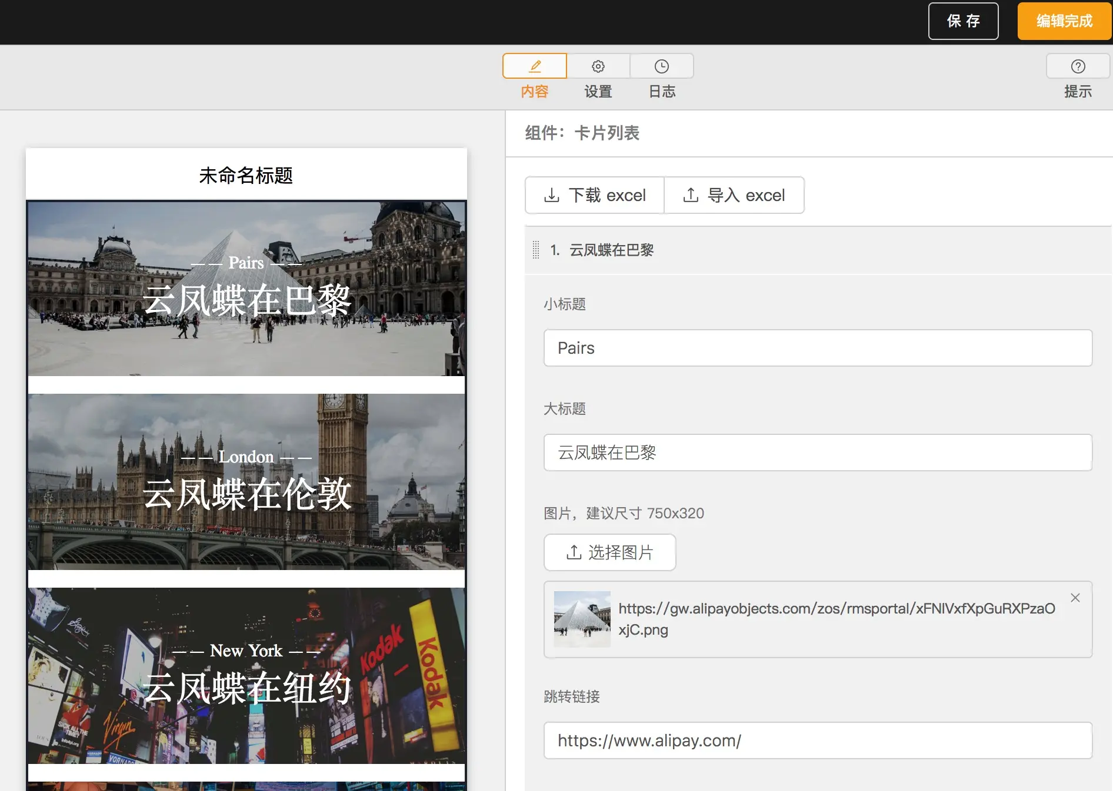Click the 保存 button

(x=963, y=21)
